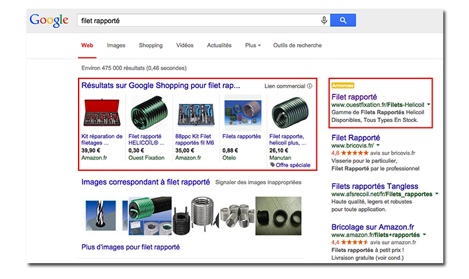This screenshot has width=469, height=279.
Task: Click the microphone voice search icon
Action: (324, 20)
